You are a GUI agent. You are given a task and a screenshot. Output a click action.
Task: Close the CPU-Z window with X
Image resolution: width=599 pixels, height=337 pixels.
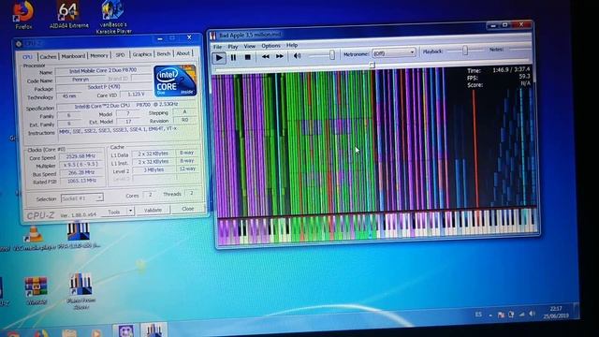pos(189,37)
